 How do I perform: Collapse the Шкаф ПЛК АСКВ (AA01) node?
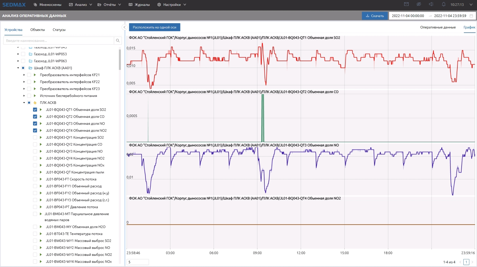coord(18,68)
